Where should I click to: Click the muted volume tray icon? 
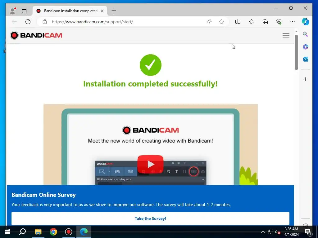(x=278, y=232)
